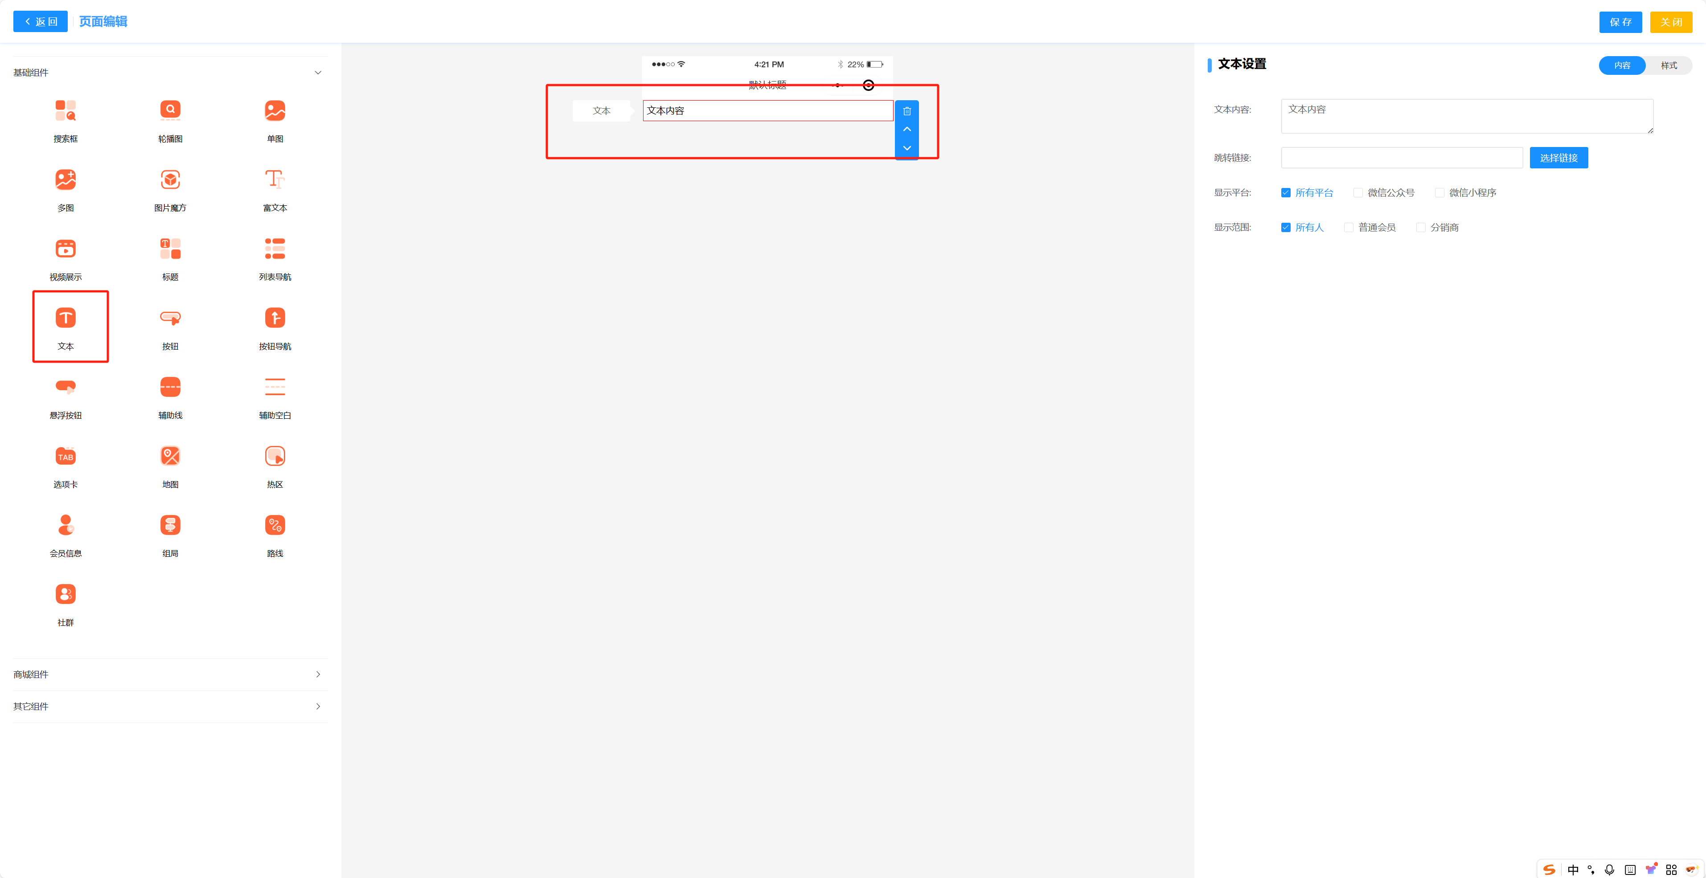Viewport: 1706px width, 878px height.
Task: Enable the 微信小程序 checkbox
Action: 1439,193
